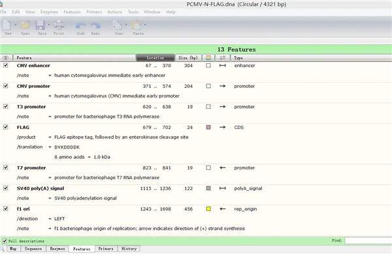Disable the Full descriptions checkbox

click(5, 241)
